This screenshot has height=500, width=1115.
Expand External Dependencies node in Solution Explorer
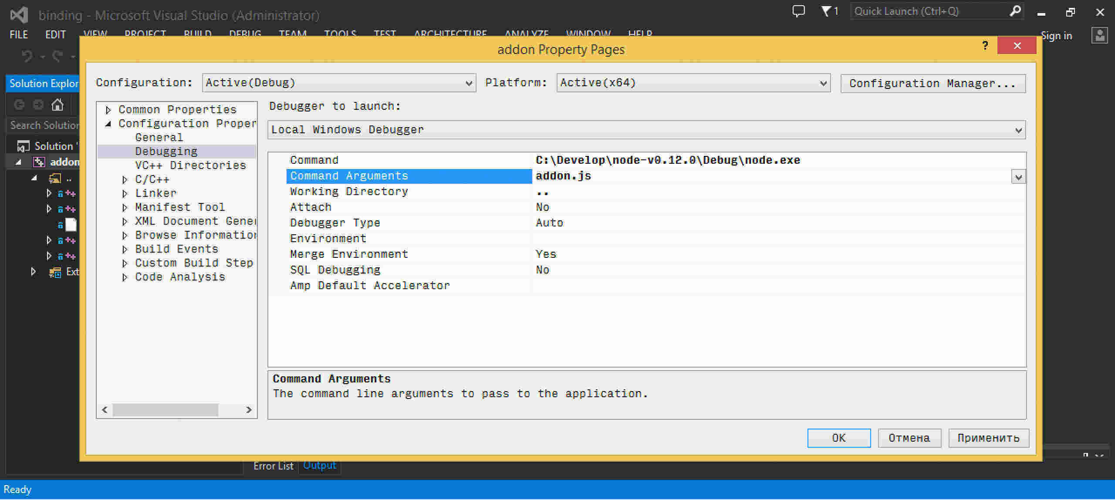pyautogui.click(x=34, y=272)
